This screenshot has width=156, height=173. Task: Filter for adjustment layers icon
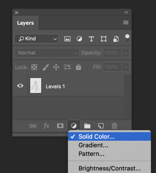(79, 39)
